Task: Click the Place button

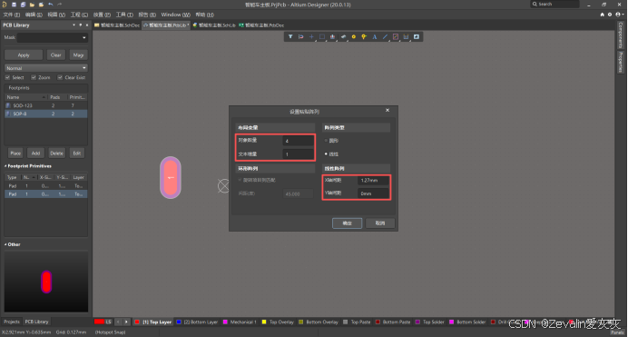Action: click(x=15, y=154)
